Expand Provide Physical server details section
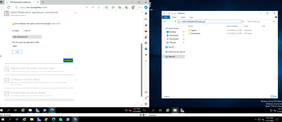 click(75, 93)
